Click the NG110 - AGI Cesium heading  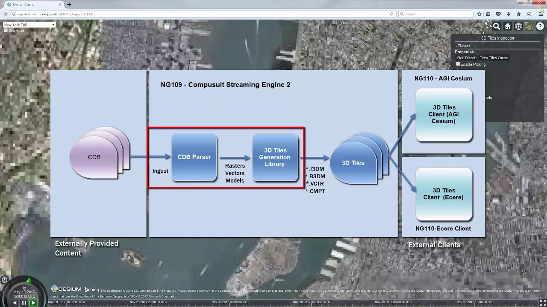[443, 78]
